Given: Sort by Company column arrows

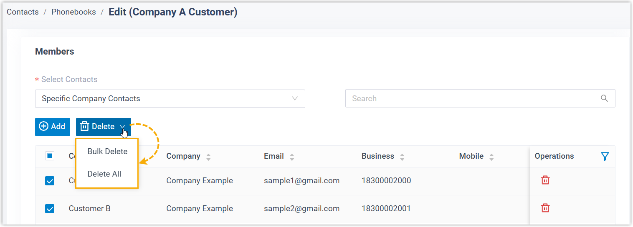Looking at the screenshot, I should pyautogui.click(x=208, y=157).
